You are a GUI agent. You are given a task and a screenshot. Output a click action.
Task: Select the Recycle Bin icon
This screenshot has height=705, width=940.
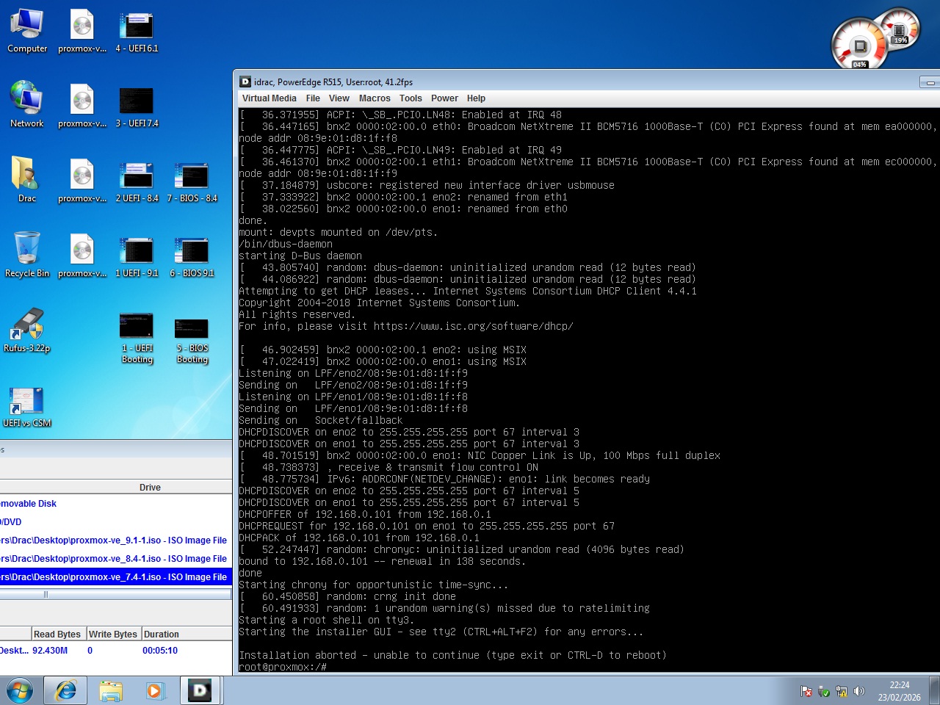tap(27, 255)
